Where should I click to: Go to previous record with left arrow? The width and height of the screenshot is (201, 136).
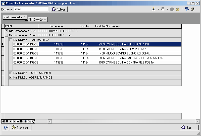(11, 121)
